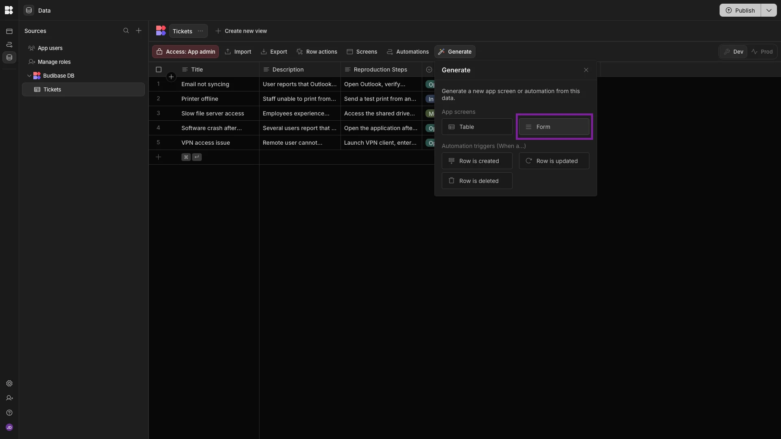Open the Generate tool with magic wand icon
Screen dimensions: 781x439
[454, 52]
